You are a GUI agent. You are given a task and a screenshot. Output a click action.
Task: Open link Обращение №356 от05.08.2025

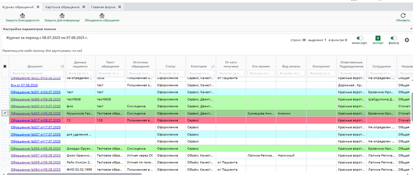[36, 148]
